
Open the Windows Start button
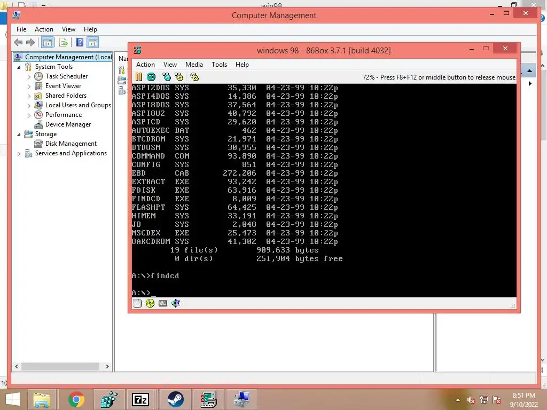(13, 399)
